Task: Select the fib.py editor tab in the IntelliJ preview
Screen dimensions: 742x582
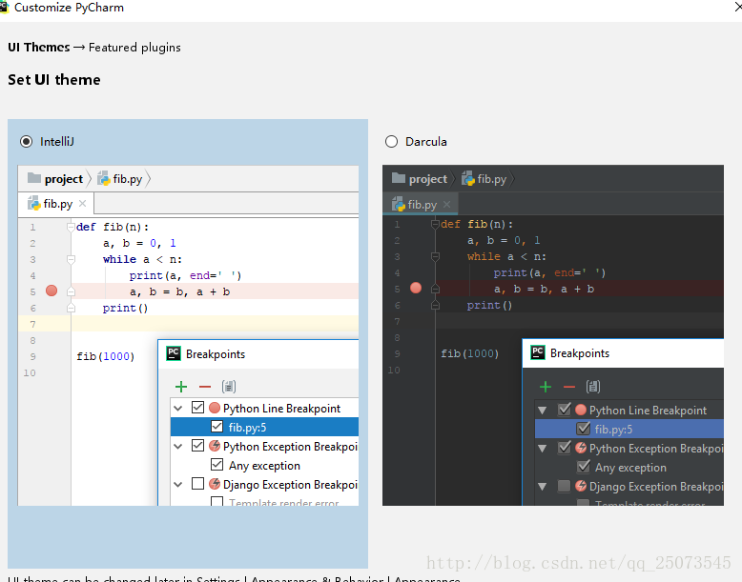Action: pos(56,204)
